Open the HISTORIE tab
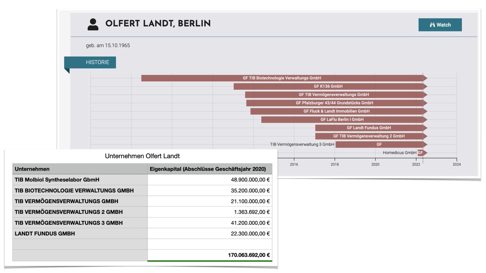Viewport: 486px width, 273px height. coord(90,62)
